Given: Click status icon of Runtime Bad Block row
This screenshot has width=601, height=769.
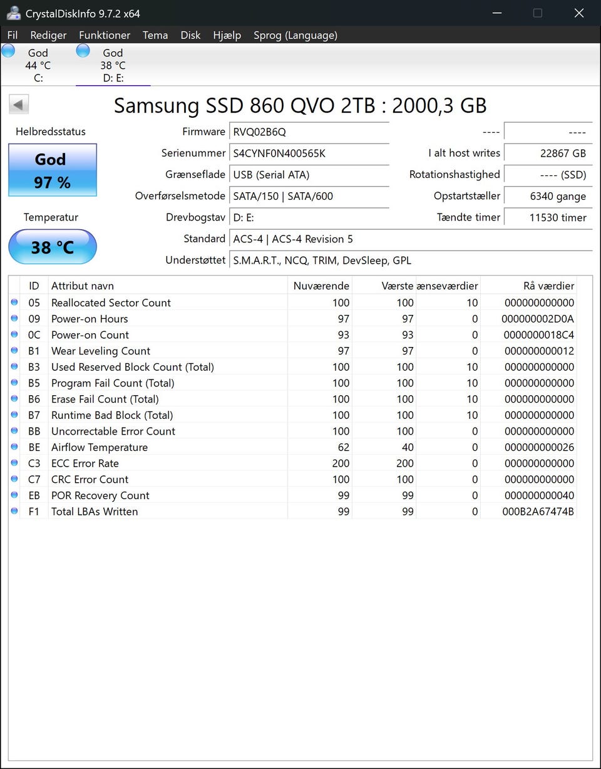Looking at the screenshot, I should pyautogui.click(x=14, y=415).
